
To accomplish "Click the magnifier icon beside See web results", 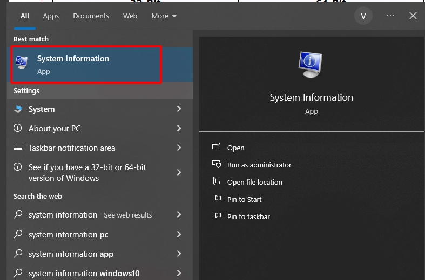I will coord(18,214).
